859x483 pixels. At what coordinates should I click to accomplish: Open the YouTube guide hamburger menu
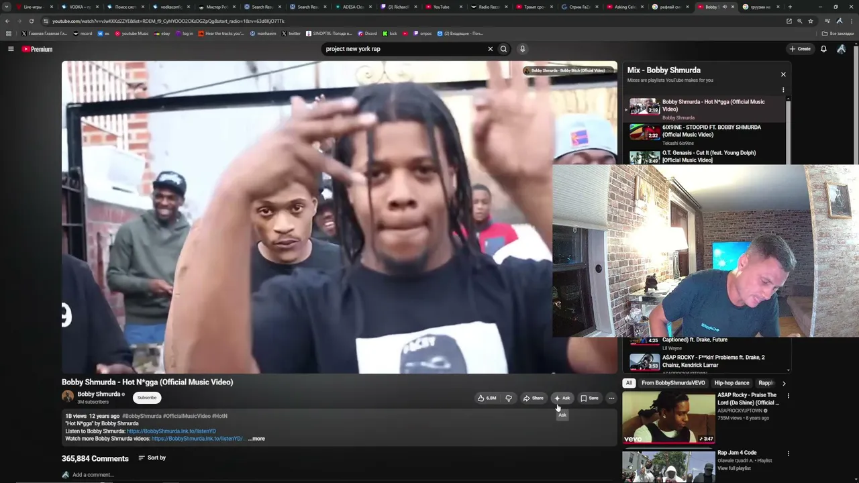[11, 49]
